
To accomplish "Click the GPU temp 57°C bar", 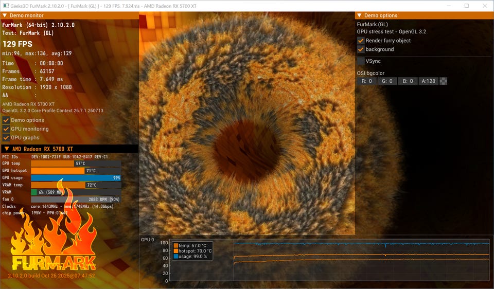I will pyautogui.click(x=76, y=164).
